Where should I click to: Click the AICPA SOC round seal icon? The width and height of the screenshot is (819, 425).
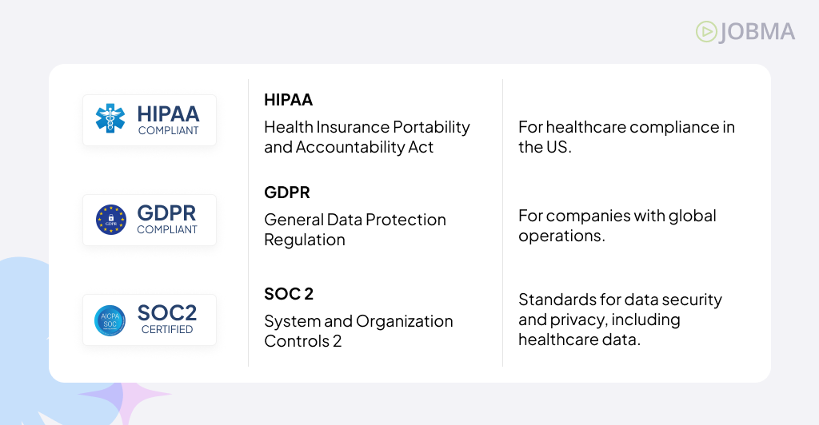pos(110,320)
